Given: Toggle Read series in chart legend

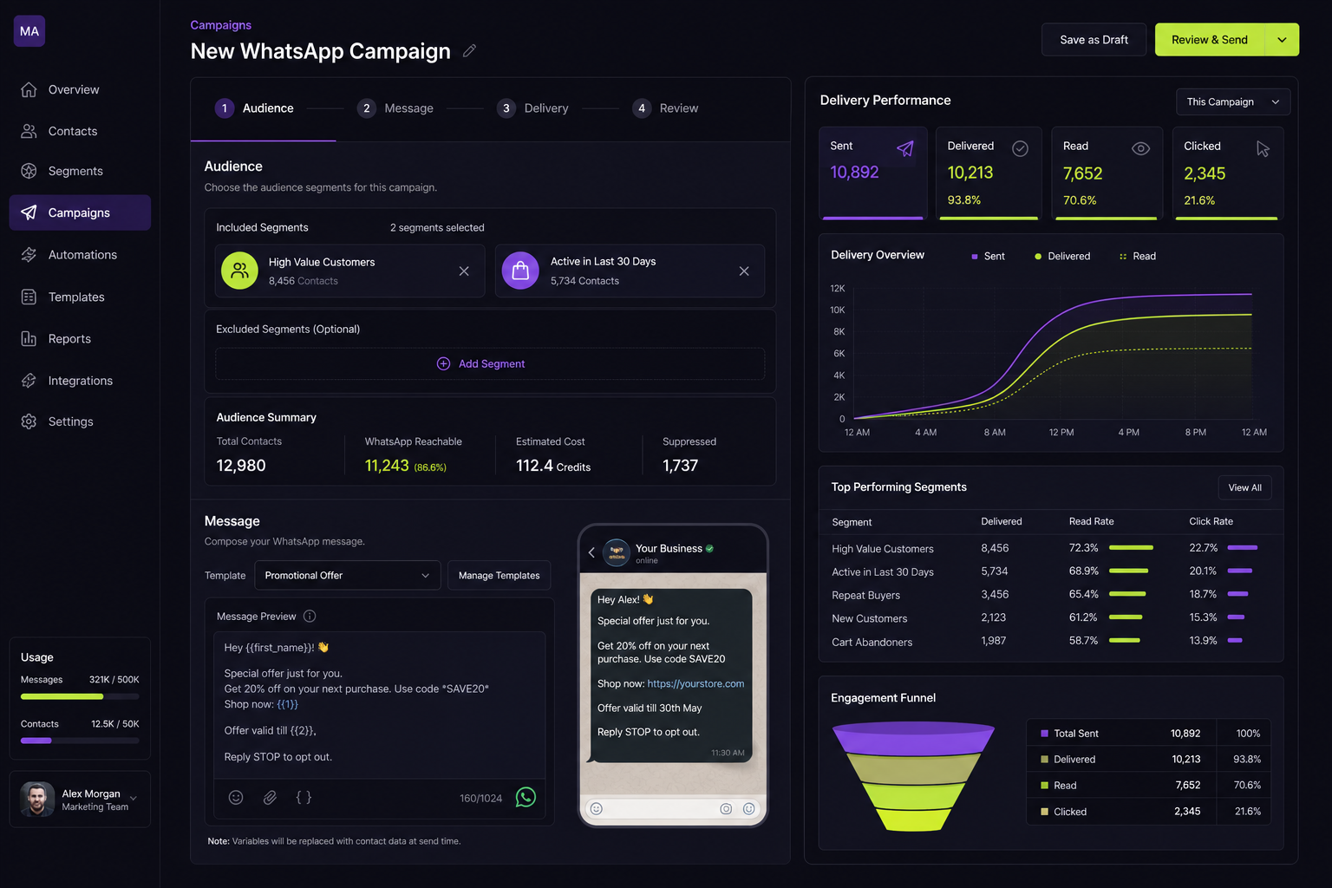Looking at the screenshot, I should click(x=1138, y=256).
